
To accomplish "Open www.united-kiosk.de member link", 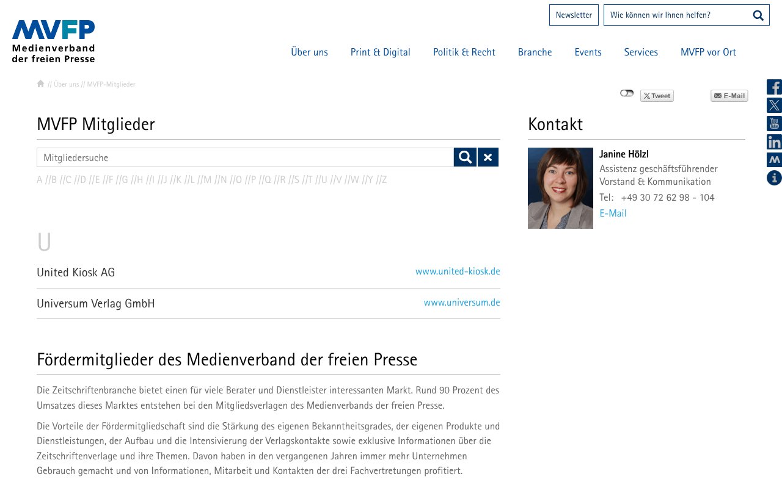I will [x=458, y=271].
